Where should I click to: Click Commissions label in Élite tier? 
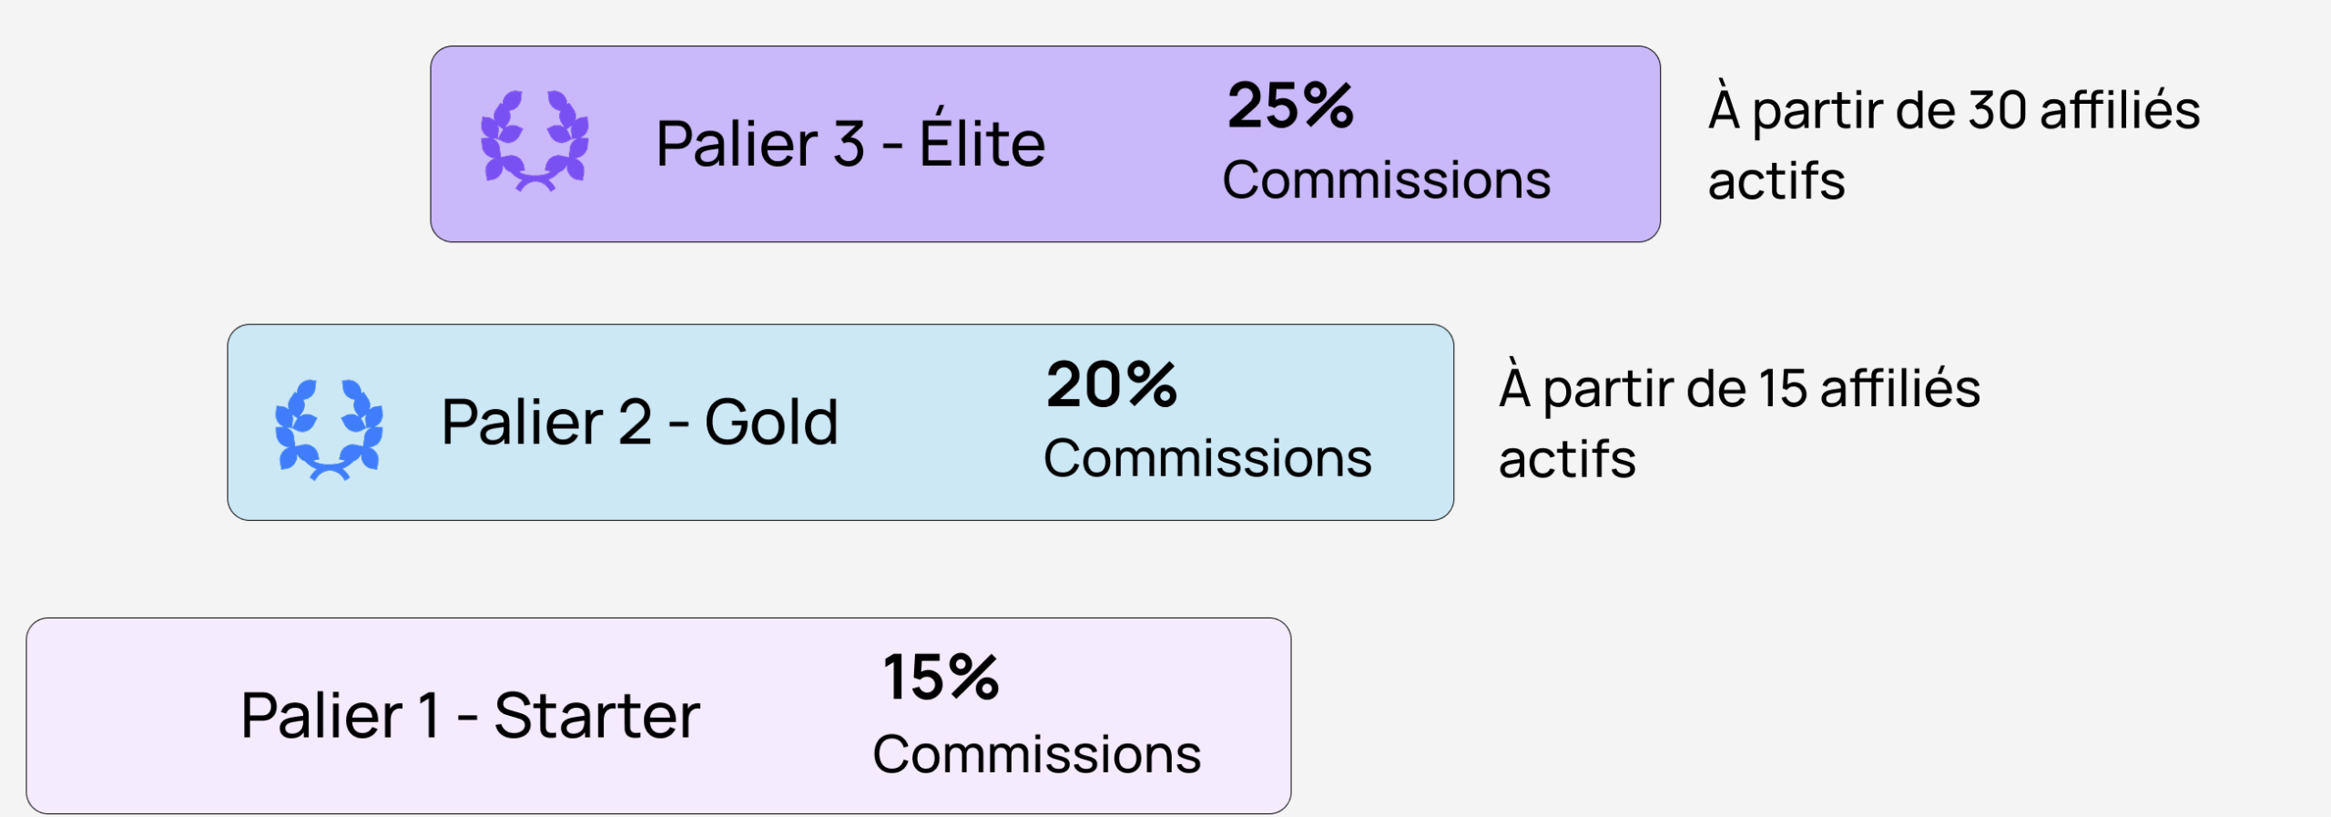point(1386,180)
